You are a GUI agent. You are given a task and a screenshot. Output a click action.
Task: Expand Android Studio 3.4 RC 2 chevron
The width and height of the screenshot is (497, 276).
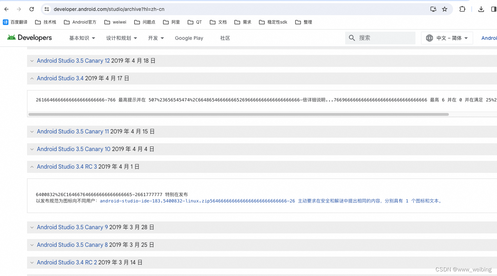point(32,263)
